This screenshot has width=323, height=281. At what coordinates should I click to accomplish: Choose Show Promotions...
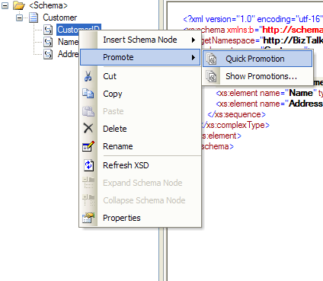pyautogui.click(x=257, y=76)
